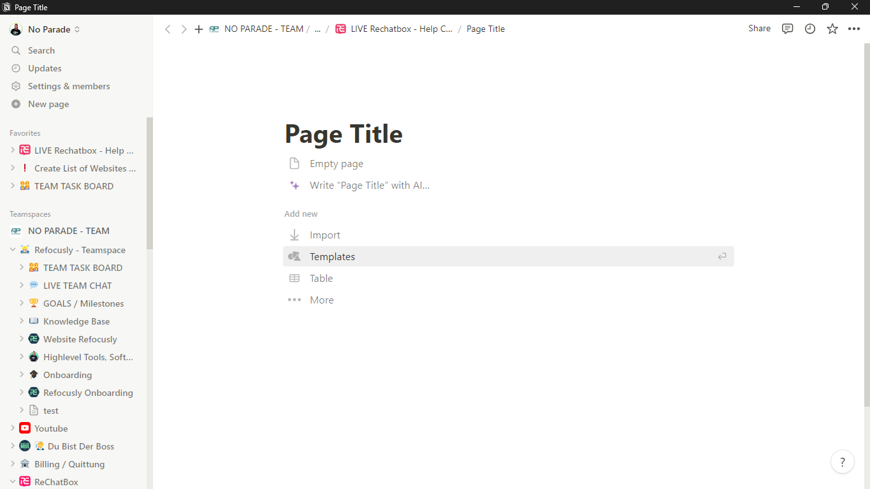
Task: Open the three-dot page options menu
Action: (x=854, y=29)
